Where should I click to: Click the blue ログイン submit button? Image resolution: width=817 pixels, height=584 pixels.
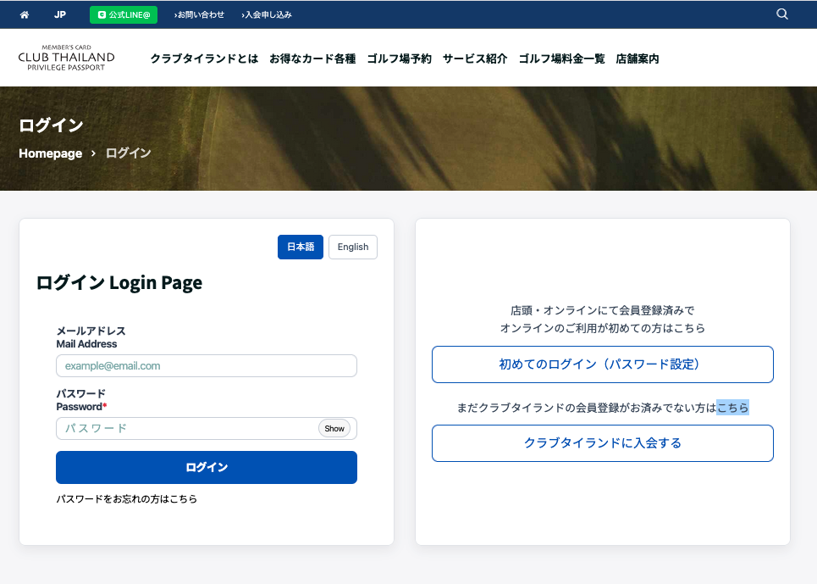coord(207,467)
